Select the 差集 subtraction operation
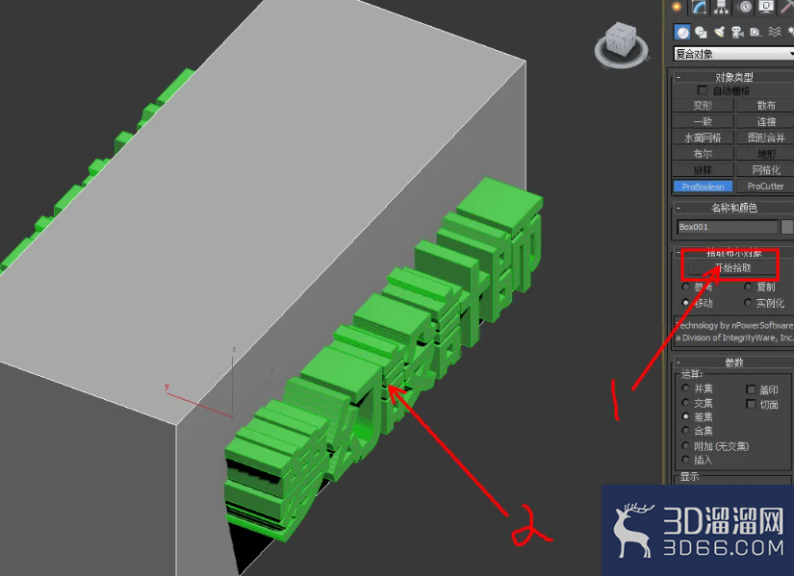The image size is (794, 576). pos(685,416)
